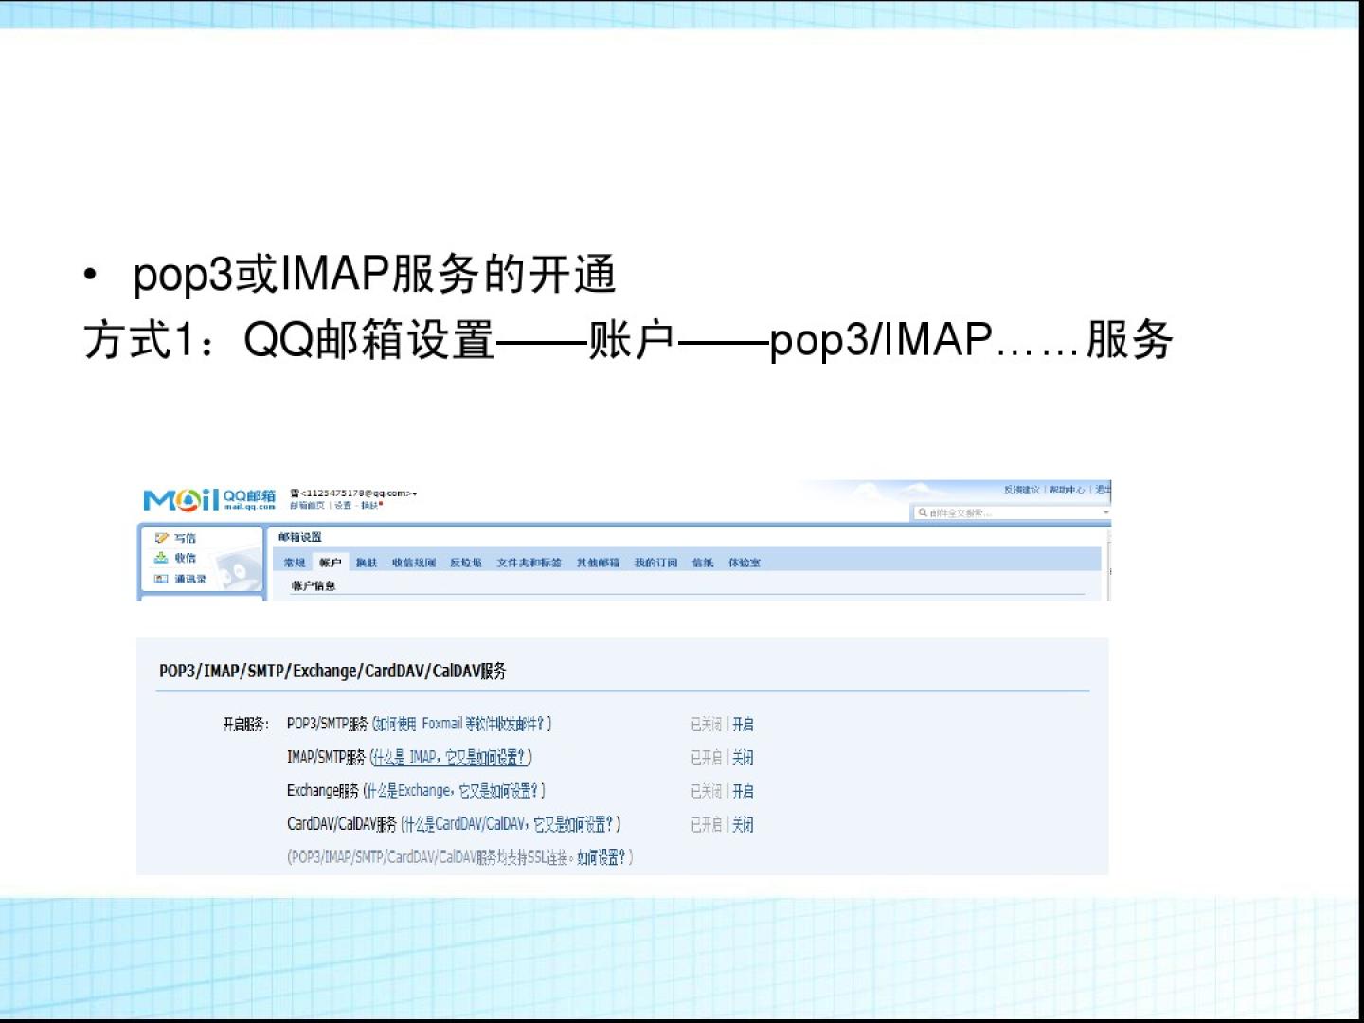Turn on Exchange service via 开启
The width and height of the screenshot is (1364, 1023).
[743, 791]
